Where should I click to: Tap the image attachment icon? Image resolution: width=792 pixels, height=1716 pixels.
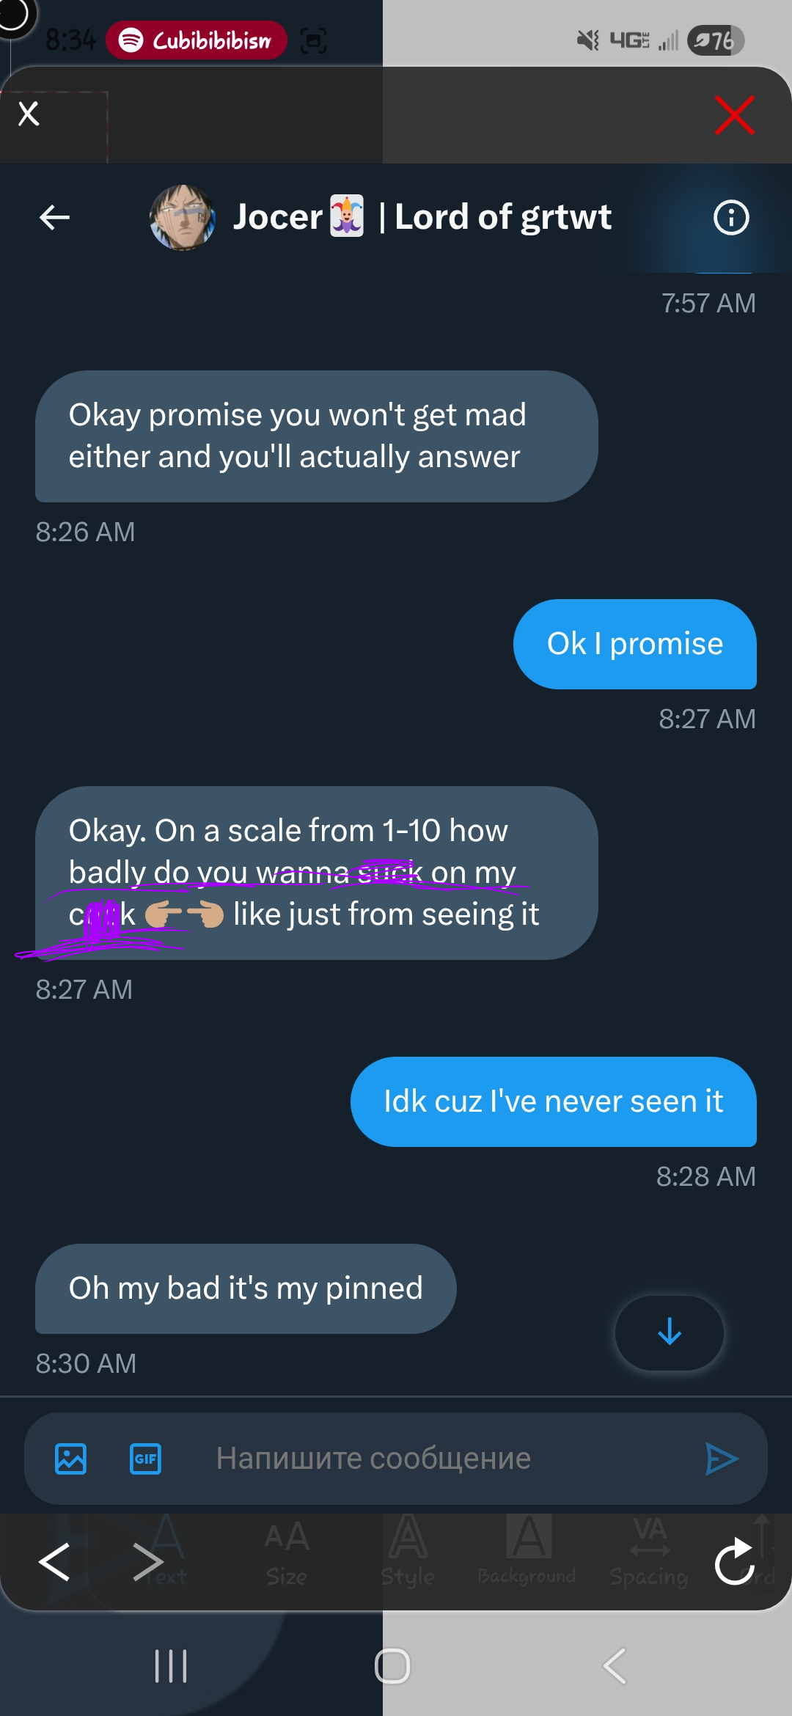[71, 1459]
